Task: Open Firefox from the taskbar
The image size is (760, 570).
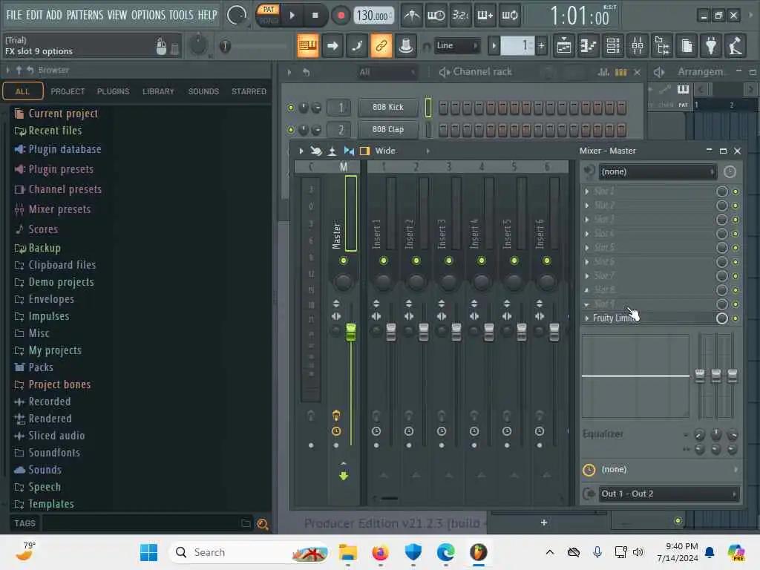Action: pyautogui.click(x=381, y=552)
